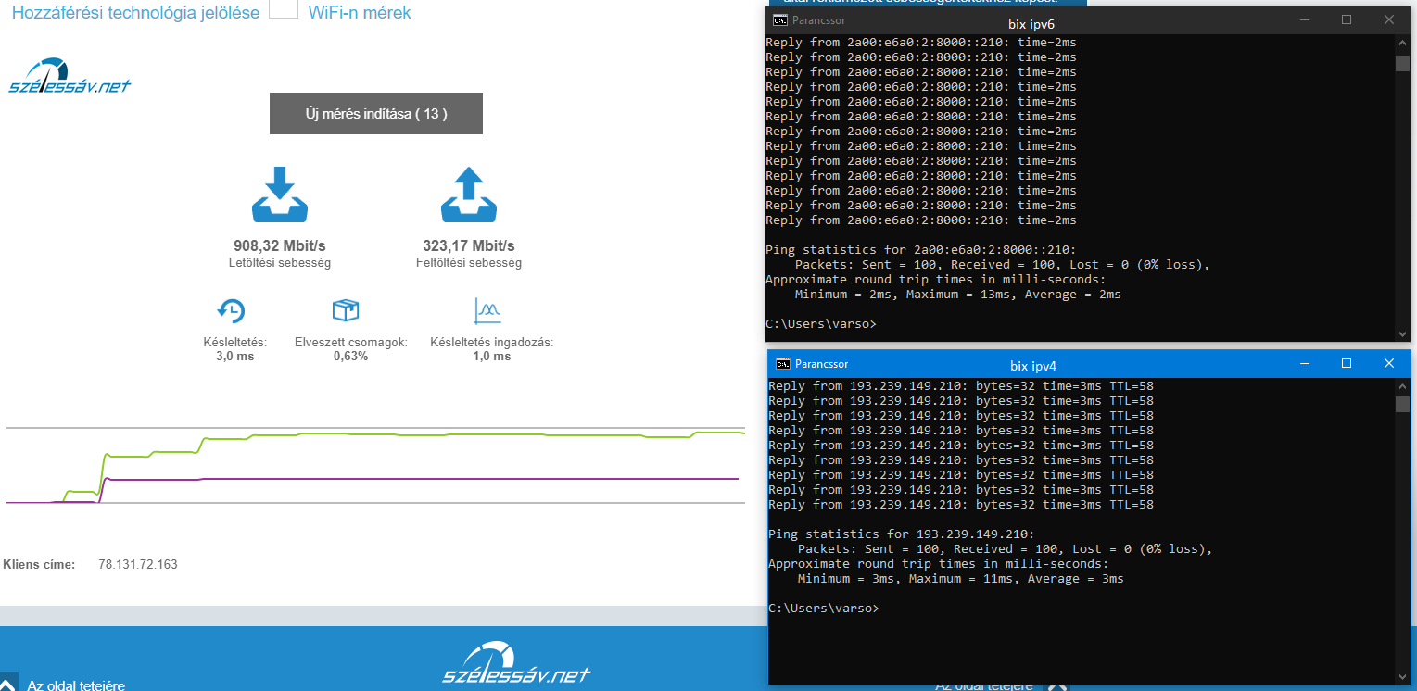This screenshot has width=1417, height=691.
Task: Click the client address 78.131.72.163
Action: tap(138, 564)
